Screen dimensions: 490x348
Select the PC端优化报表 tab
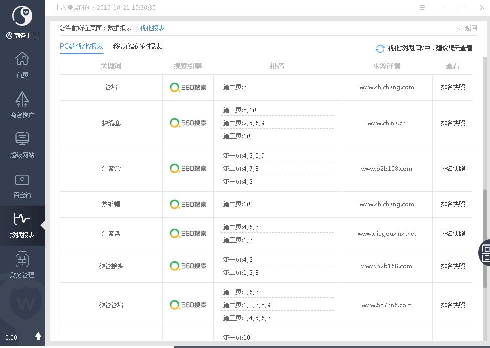point(81,47)
